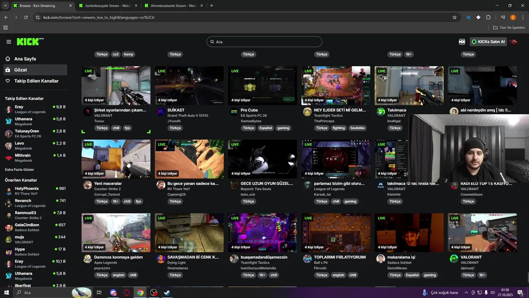The width and height of the screenshot is (529, 298).
Task: Open alptuuq1 channel avatar
Action: (x=454, y=259)
